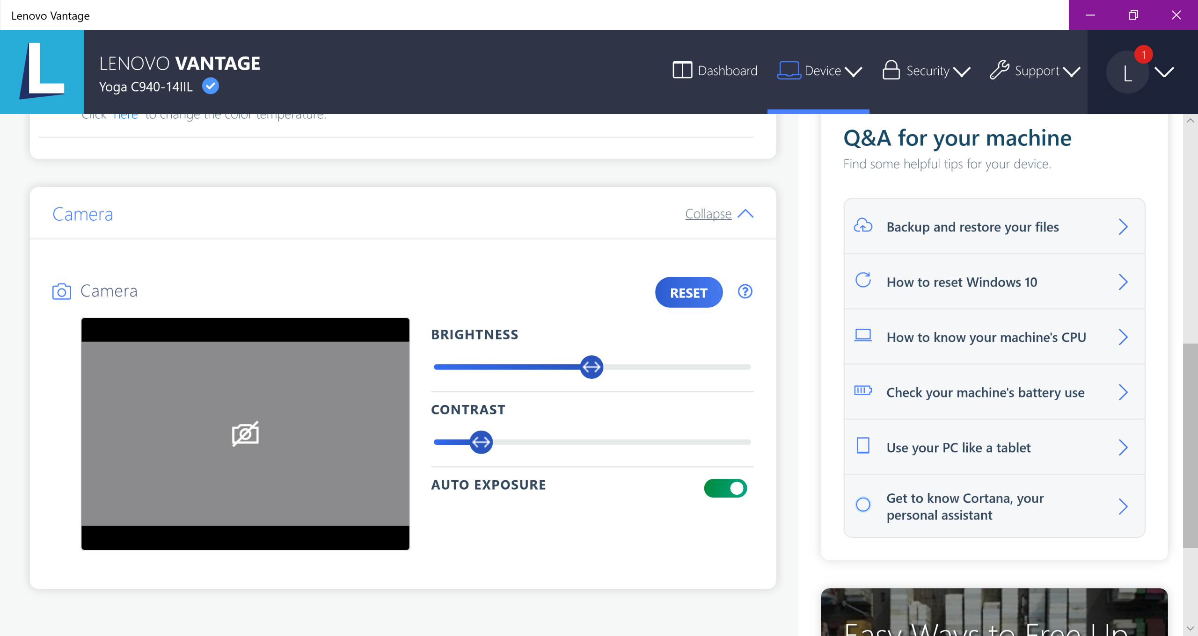Click the cloud backup icon
Screen dimensions: 1198x636
coord(863,226)
